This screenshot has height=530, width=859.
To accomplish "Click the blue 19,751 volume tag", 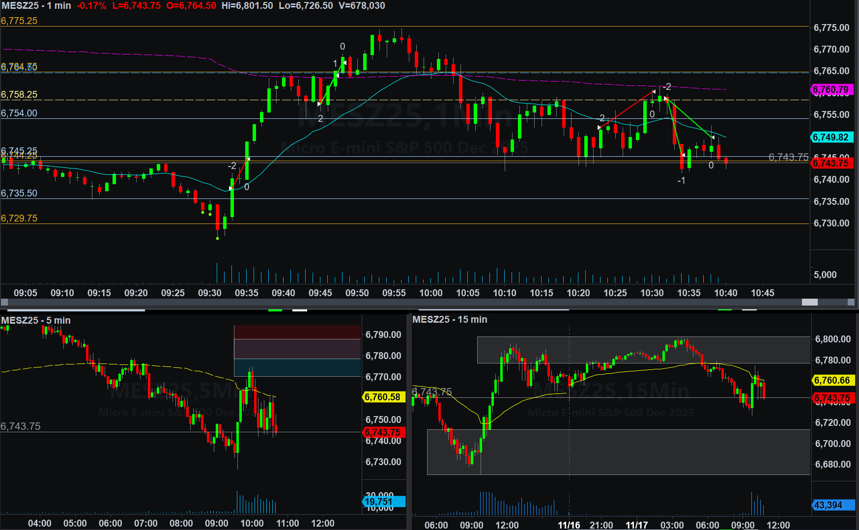I will coord(384,502).
